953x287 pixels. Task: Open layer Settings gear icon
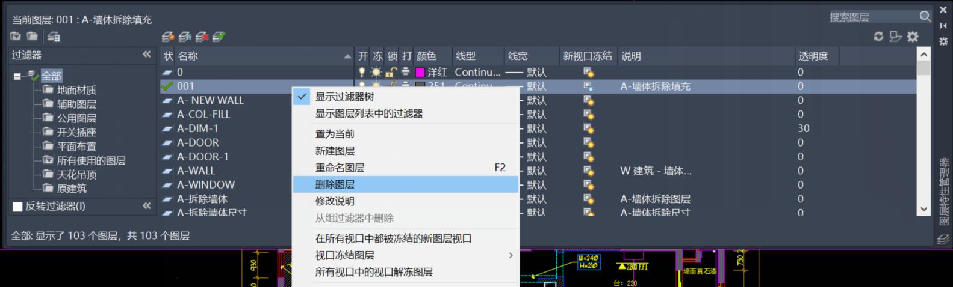coord(913,37)
